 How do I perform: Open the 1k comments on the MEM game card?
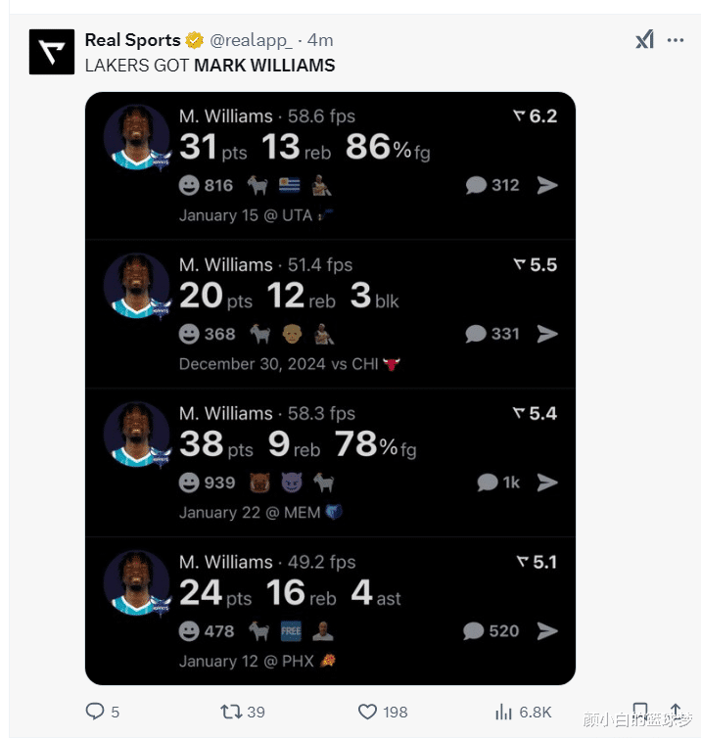point(498,483)
